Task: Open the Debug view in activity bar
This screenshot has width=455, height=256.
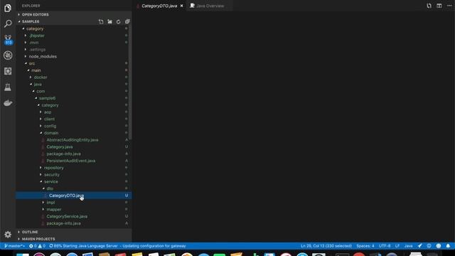Action: (x=8, y=55)
